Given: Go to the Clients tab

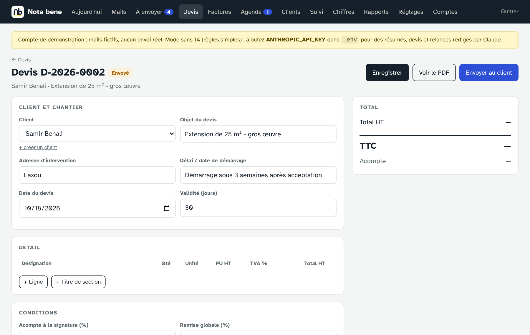Looking at the screenshot, I should tap(291, 12).
